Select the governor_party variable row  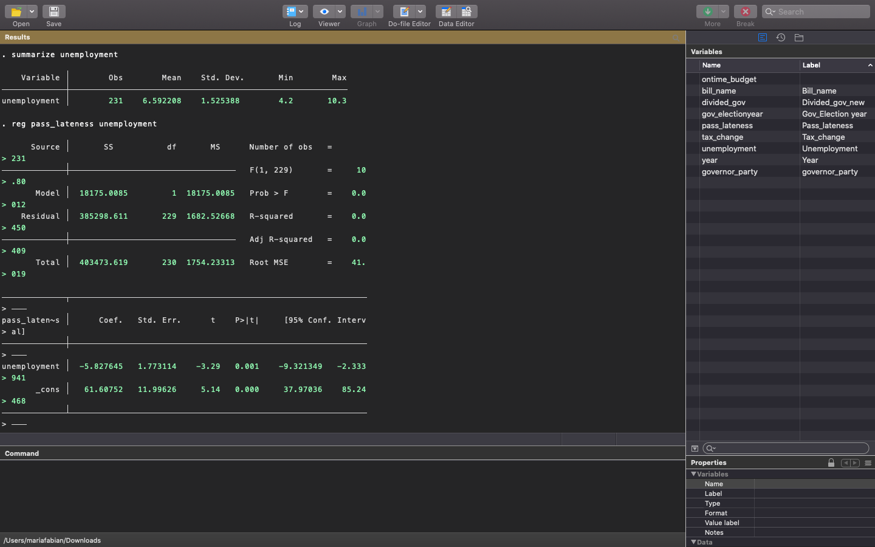(x=780, y=171)
